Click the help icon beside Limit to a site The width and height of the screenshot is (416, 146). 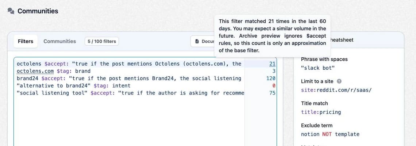pyautogui.click(x=339, y=81)
